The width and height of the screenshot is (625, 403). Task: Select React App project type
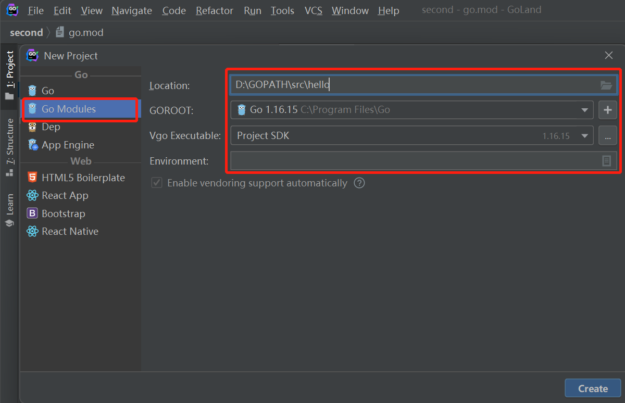click(x=81, y=195)
